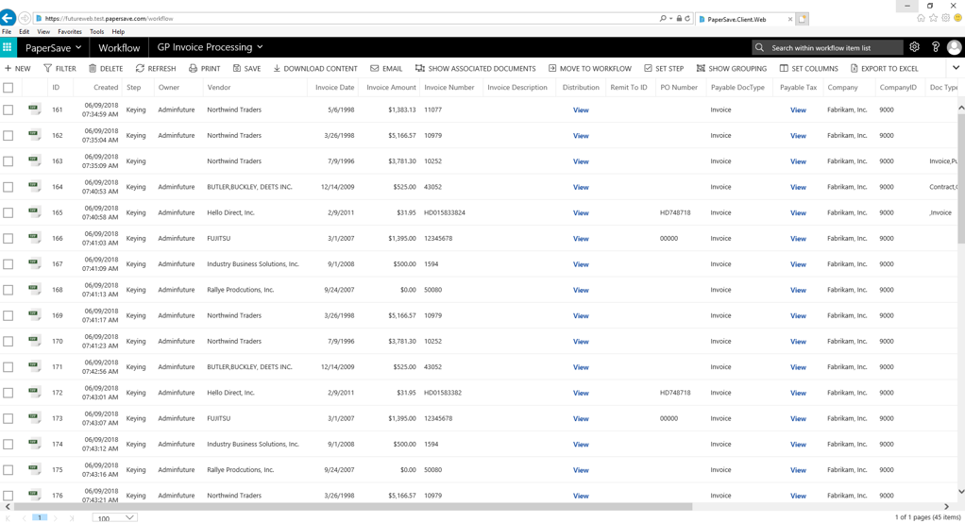Screen dimensions: 965x523
Task: Click Distribution View link for item 161
Action: 581,110
